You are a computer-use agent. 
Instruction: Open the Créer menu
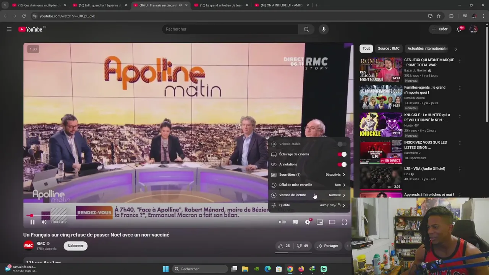tap(440, 29)
